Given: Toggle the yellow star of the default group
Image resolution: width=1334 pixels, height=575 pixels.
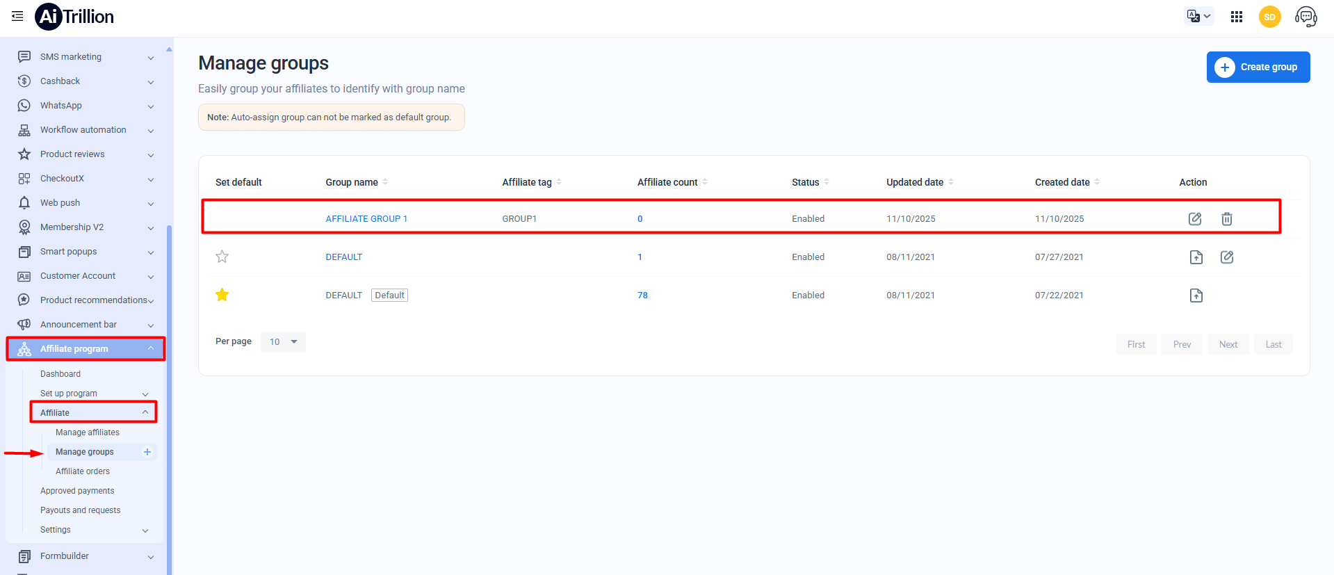Looking at the screenshot, I should 222,295.
